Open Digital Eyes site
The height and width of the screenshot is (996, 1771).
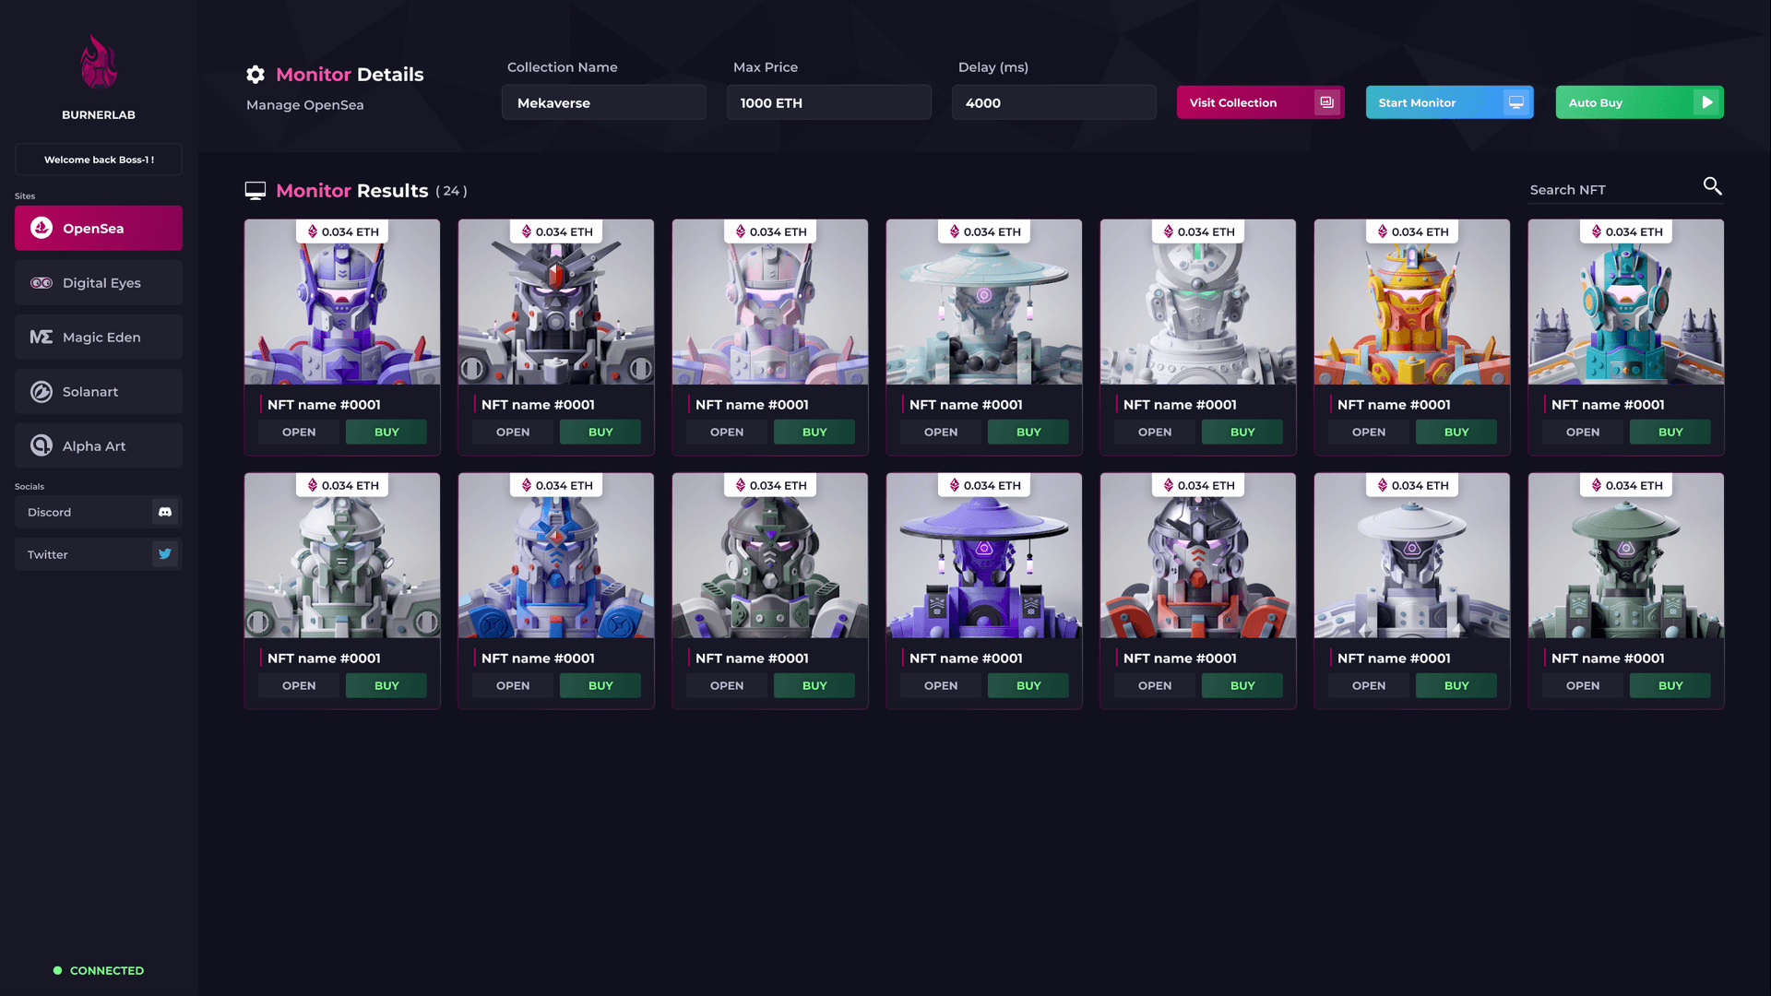pyautogui.click(x=99, y=283)
